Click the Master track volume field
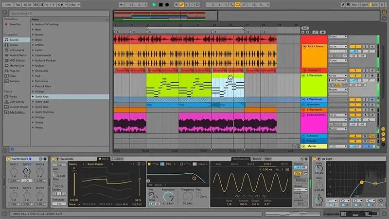Screen dimensions: 389x219 coord(354,146)
